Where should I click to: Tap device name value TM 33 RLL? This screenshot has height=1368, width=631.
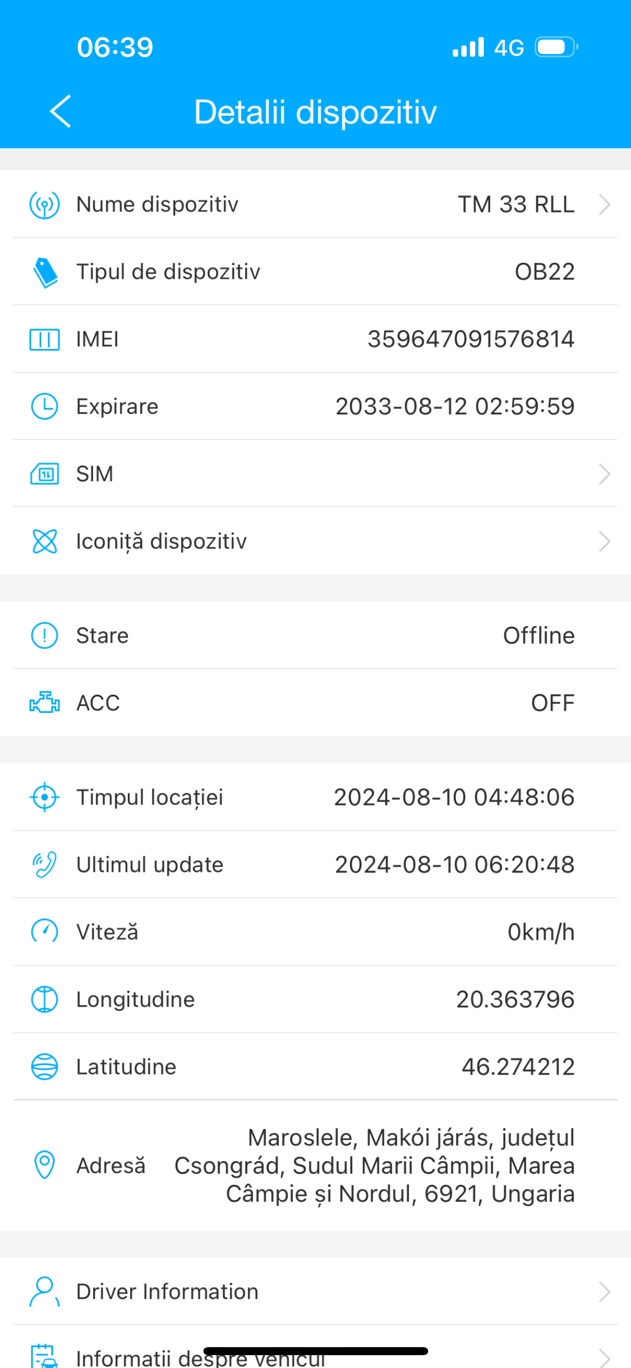516,204
